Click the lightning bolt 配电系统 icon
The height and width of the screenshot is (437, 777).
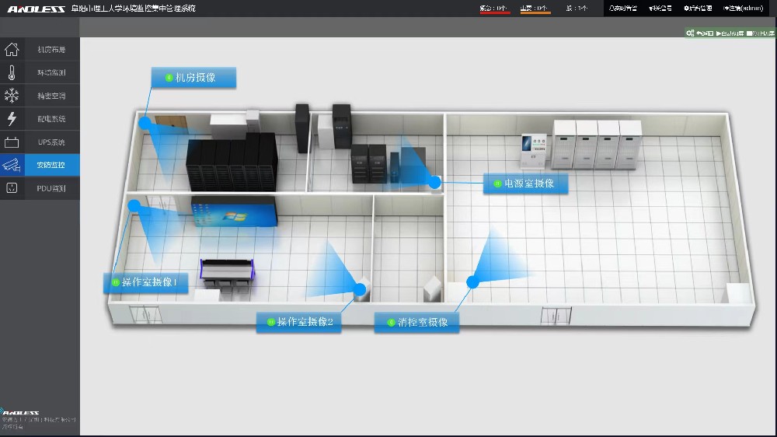tap(12, 119)
